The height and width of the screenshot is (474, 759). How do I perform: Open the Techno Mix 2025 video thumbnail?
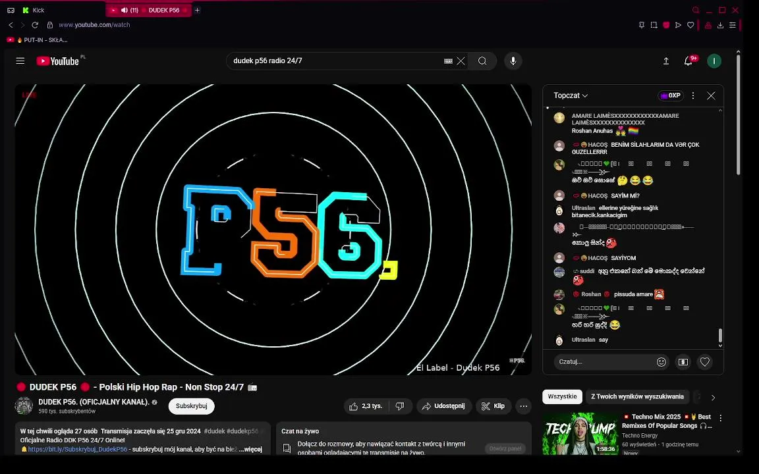pos(580,433)
